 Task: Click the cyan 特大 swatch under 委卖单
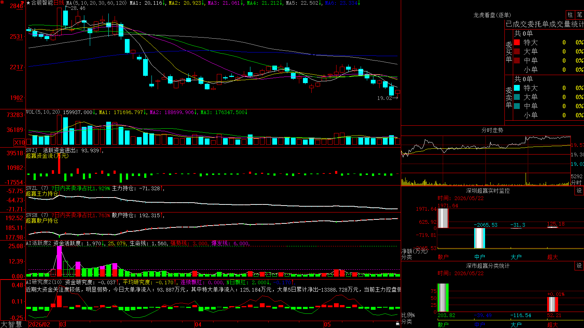[x=517, y=88]
